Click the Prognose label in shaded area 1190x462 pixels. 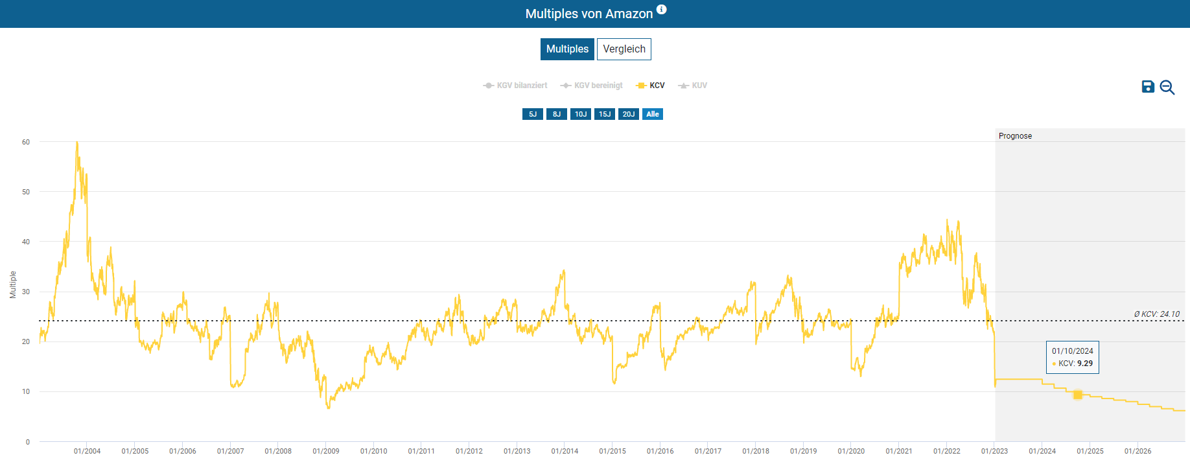pos(1015,136)
